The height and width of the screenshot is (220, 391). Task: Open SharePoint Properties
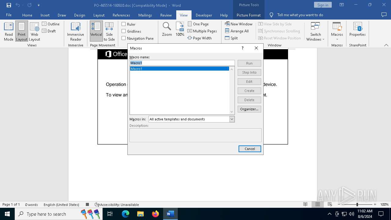pos(357,30)
